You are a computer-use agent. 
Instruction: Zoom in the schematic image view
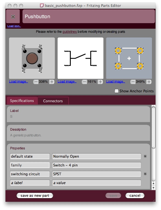(x=100, y=82)
